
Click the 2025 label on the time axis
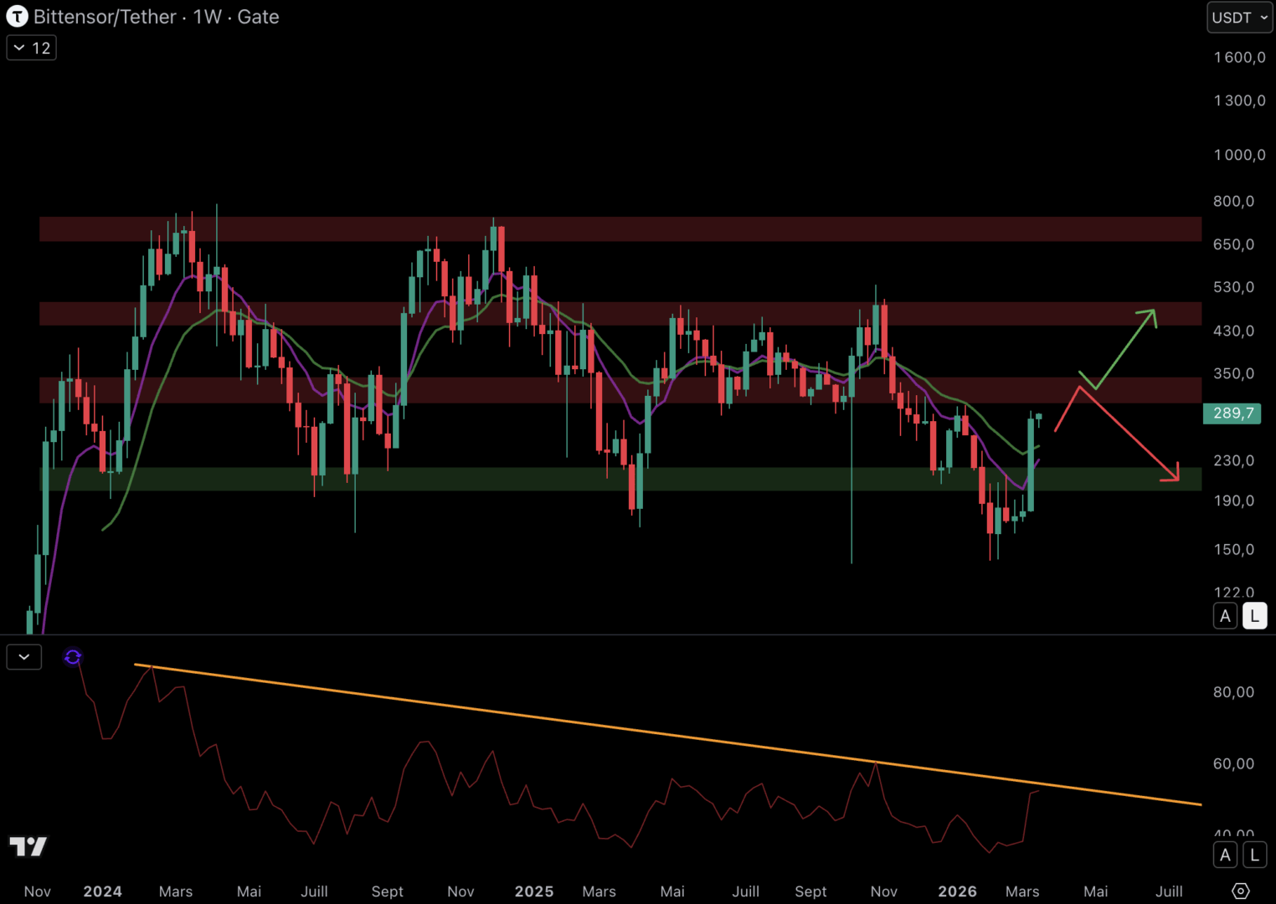coord(534,891)
